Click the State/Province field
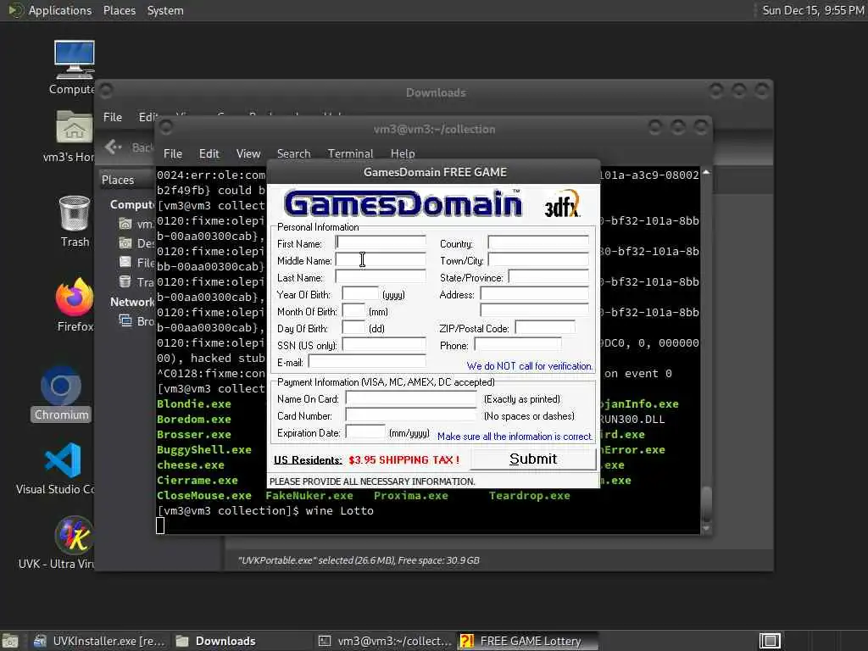The height and width of the screenshot is (651, 868). coord(548,277)
